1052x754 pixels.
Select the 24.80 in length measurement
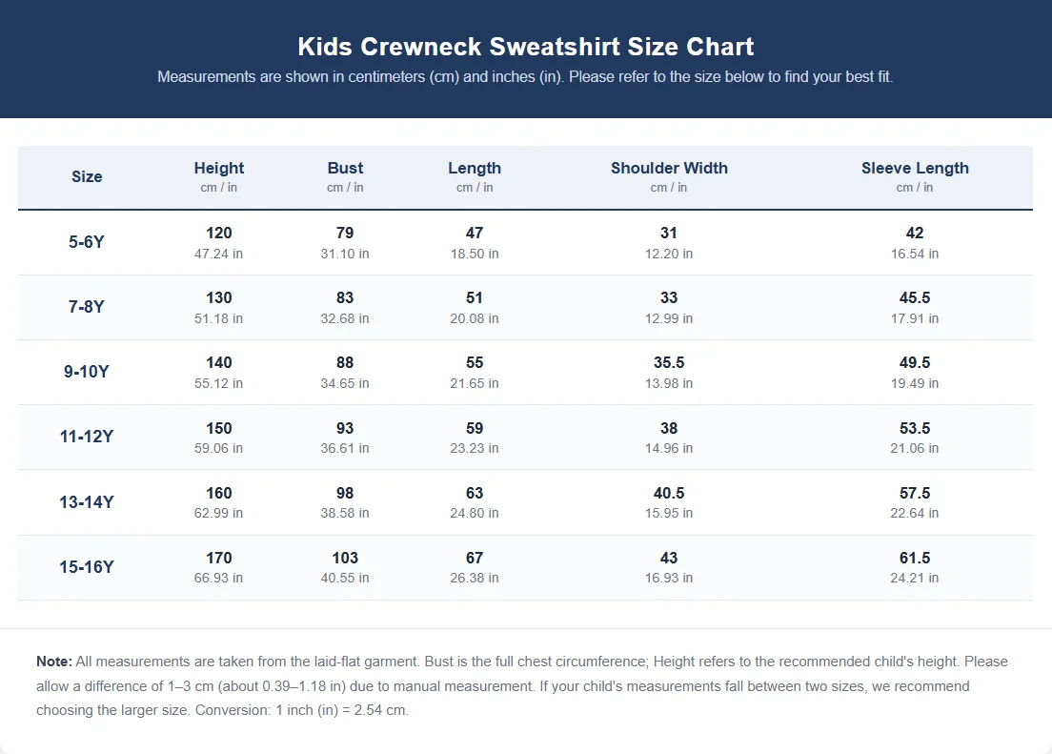tap(475, 513)
